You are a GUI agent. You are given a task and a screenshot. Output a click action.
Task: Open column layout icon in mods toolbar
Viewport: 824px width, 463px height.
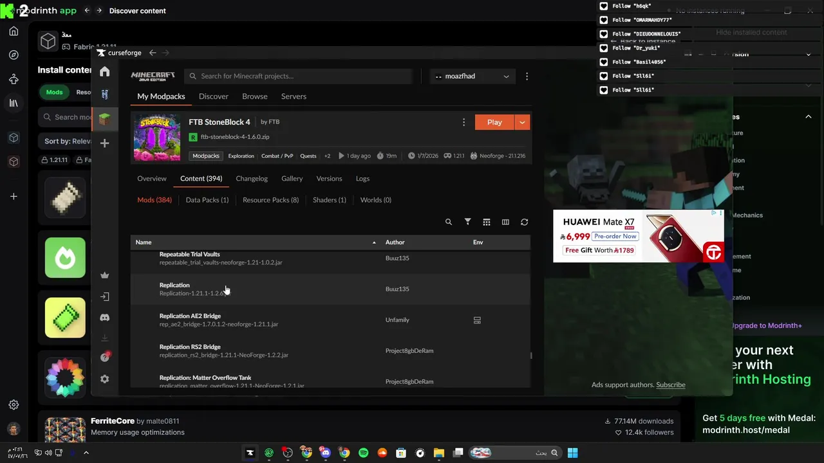pos(505,222)
